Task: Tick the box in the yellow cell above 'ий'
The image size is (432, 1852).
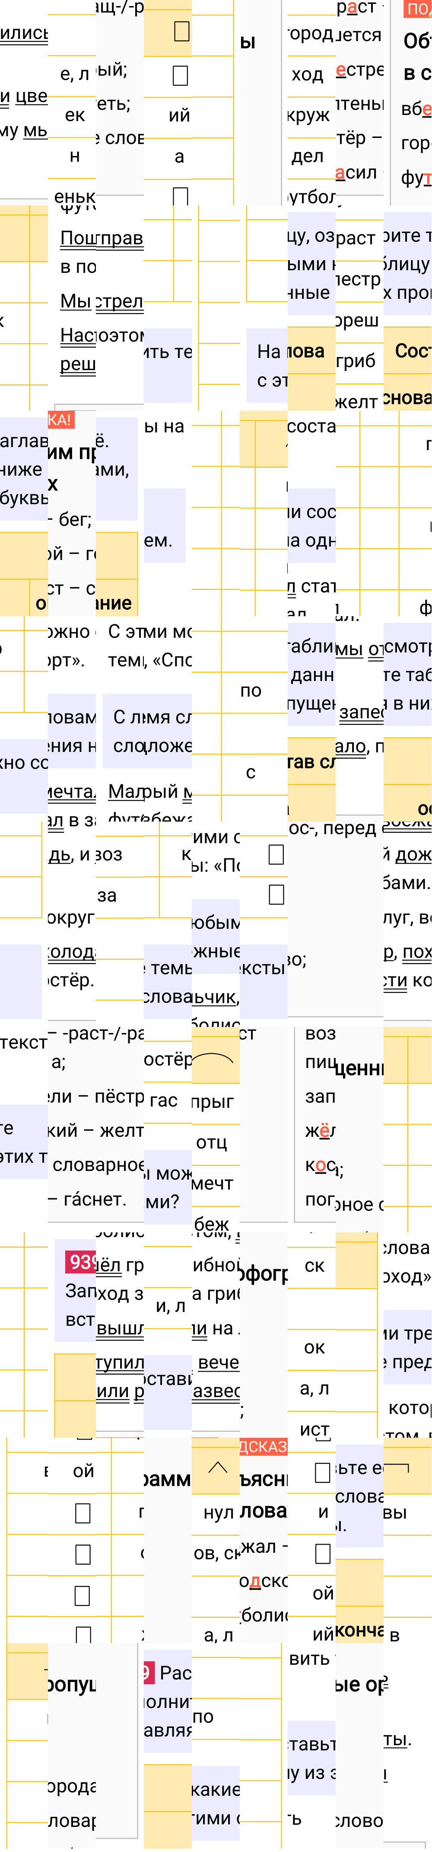Action: (x=182, y=31)
